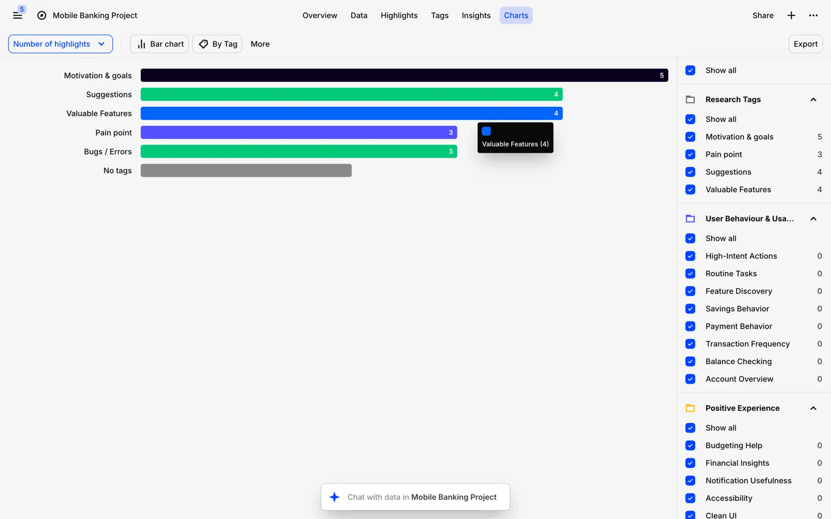Switch to the Insights tab
The height and width of the screenshot is (519, 831).
(476, 16)
